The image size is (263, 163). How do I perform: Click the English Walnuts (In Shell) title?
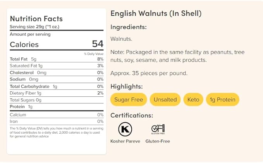[x=156, y=14]
